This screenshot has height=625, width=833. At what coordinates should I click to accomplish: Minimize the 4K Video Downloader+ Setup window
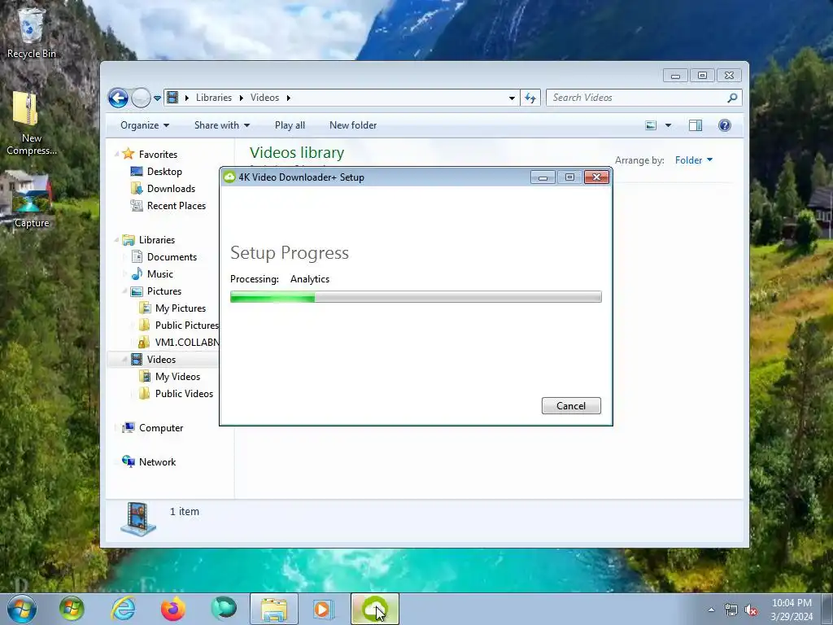(543, 177)
